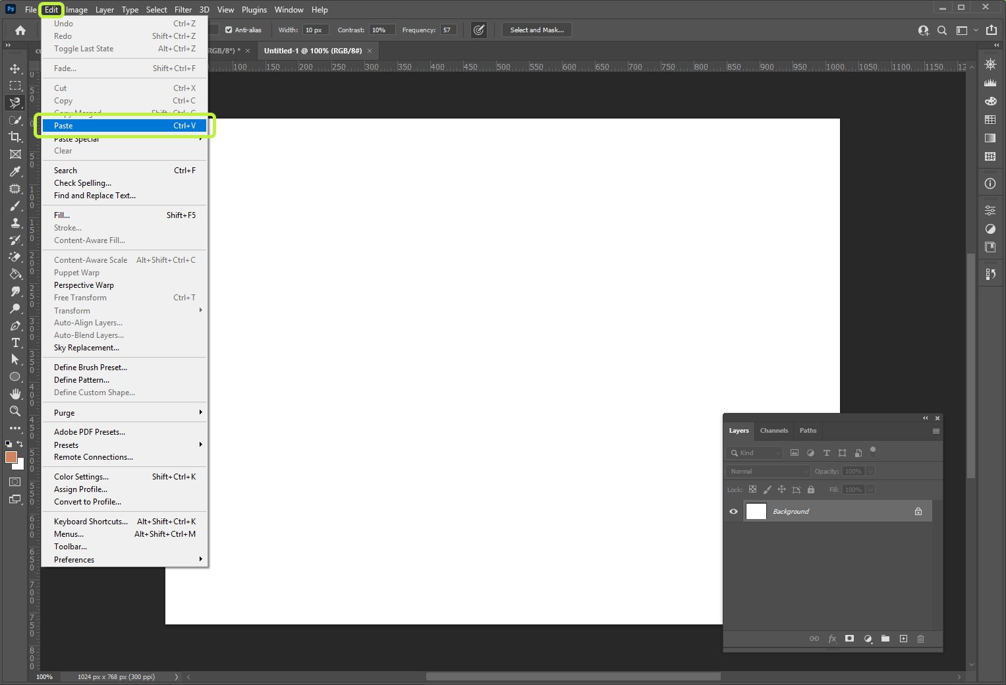
Task: Expand the Purge submenu
Action: pyautogui.click(x=125, y=413)
